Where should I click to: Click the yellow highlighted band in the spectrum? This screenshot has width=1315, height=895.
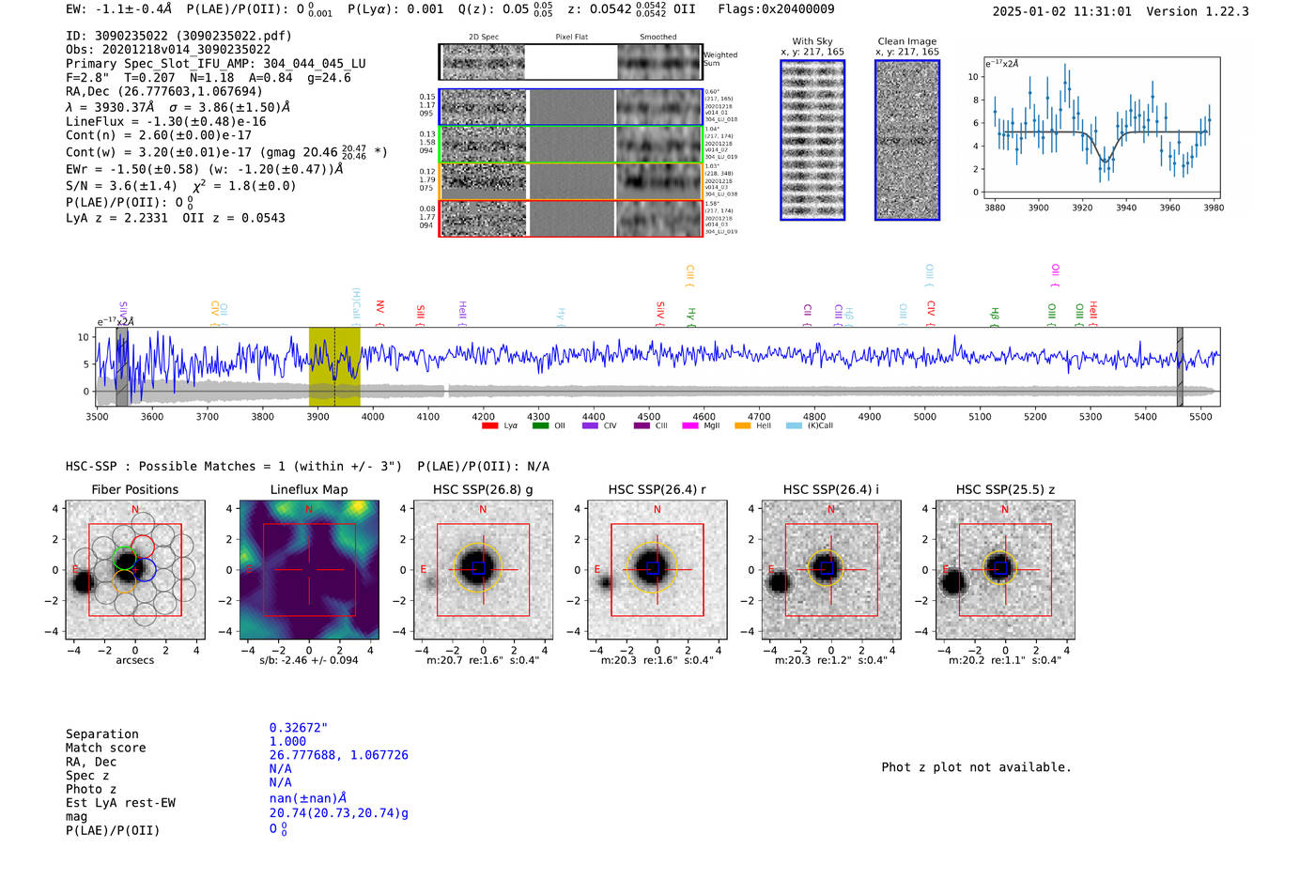point(334,366)
